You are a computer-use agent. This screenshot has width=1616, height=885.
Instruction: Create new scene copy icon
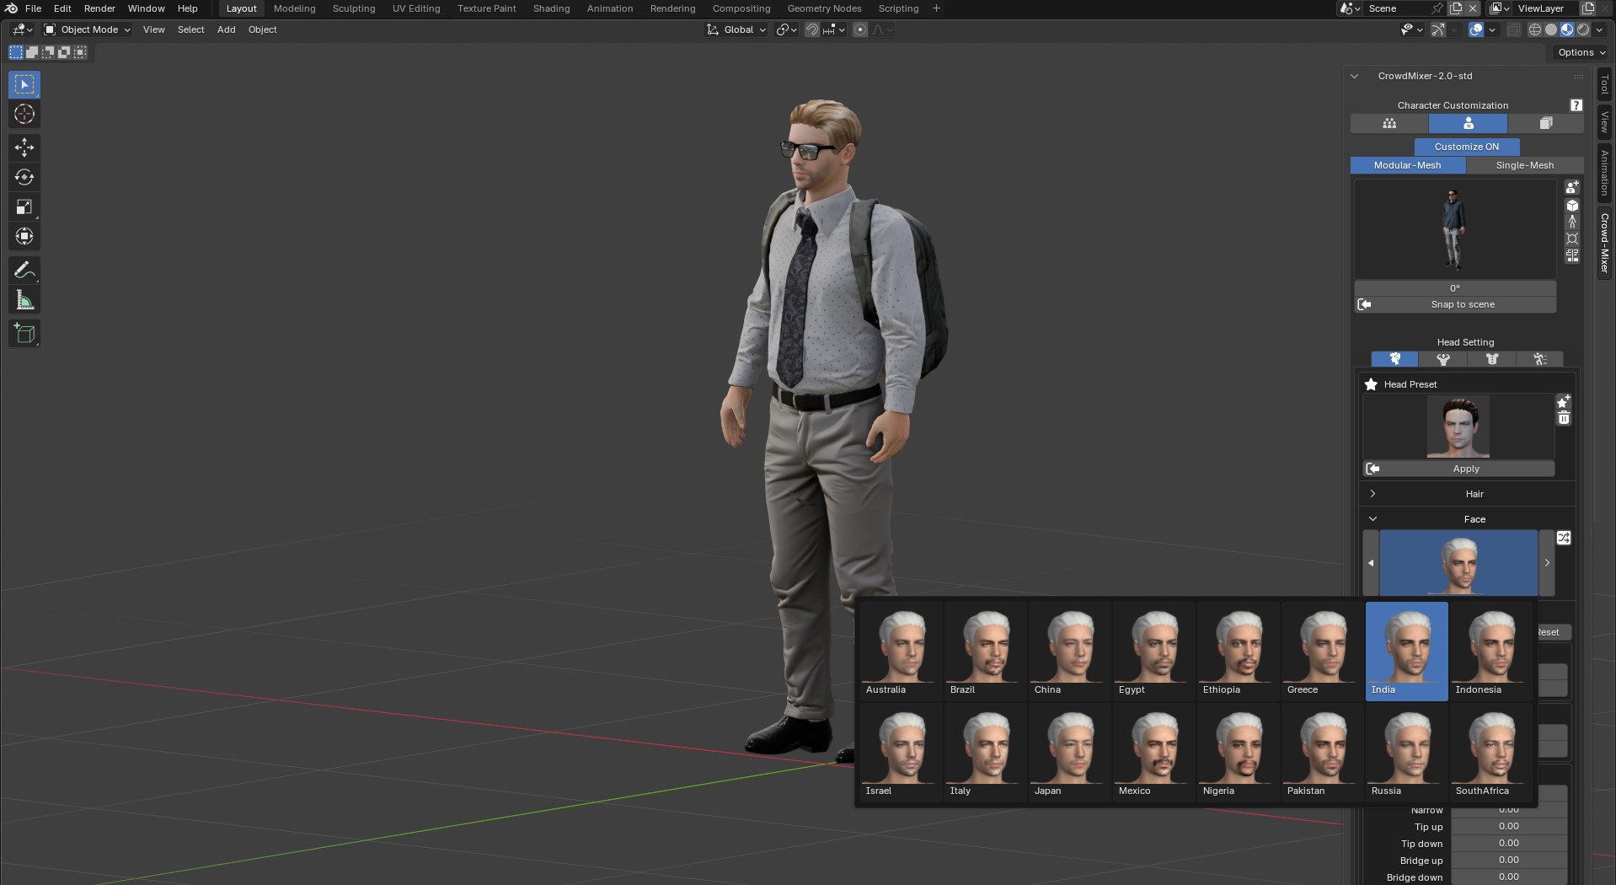click(x=1456, y=8)
